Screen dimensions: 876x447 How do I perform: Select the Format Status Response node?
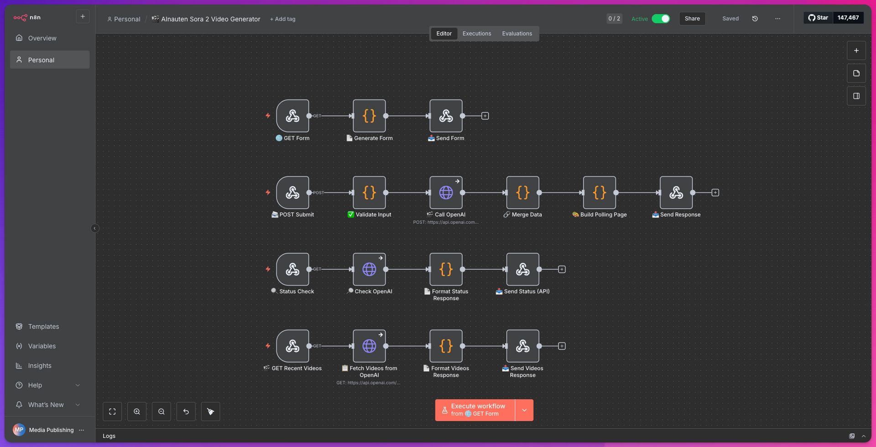446,269
